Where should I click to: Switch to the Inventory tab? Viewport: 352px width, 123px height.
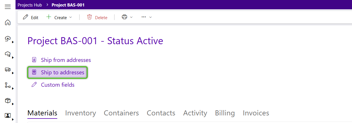pyautogui.click(x=80, y=113)
